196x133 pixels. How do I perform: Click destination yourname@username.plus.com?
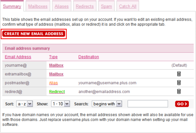tap(107, 83)
